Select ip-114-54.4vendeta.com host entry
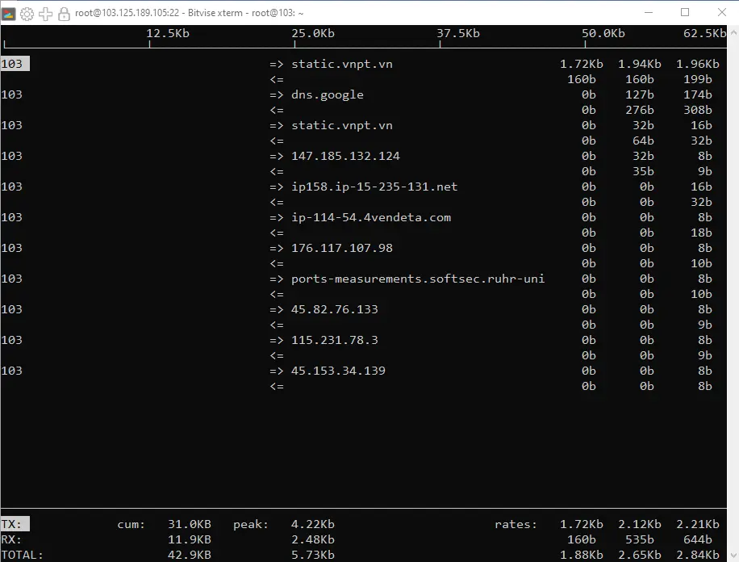Image resolution: width=739 pixels, height=562 pixels. pyautogui.click(x=371, y=217)
